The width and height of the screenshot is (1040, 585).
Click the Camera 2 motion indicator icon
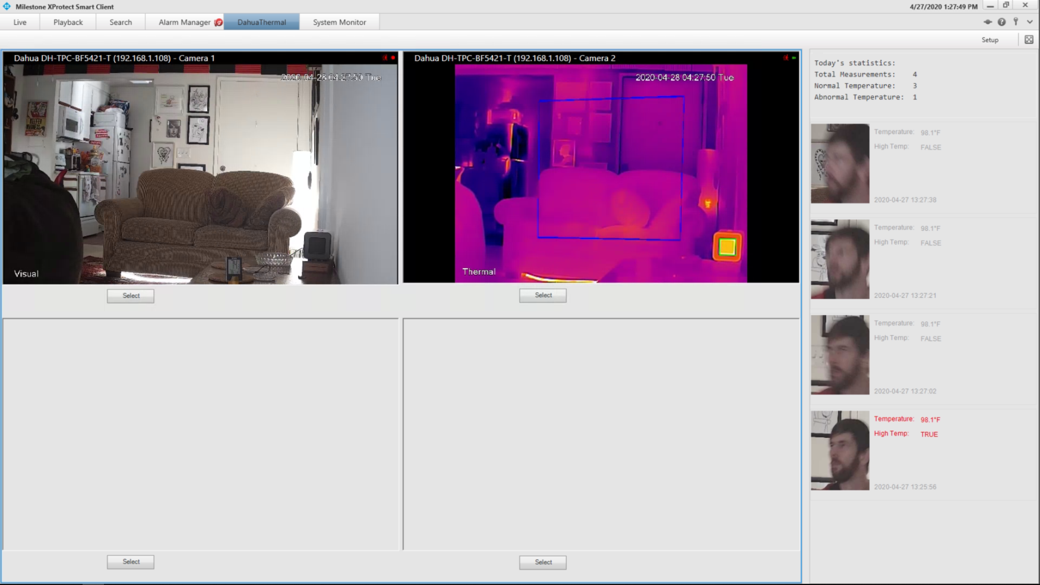pos(786,58)
